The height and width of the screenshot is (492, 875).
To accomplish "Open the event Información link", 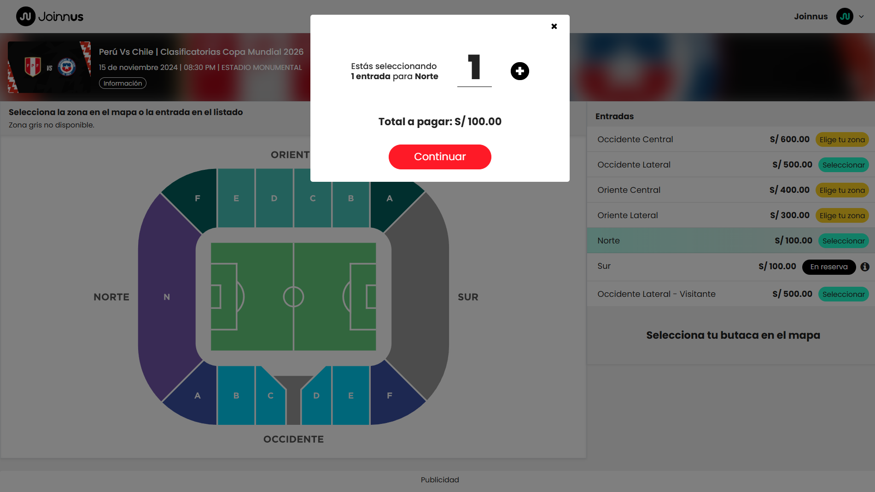I will 122,83.
